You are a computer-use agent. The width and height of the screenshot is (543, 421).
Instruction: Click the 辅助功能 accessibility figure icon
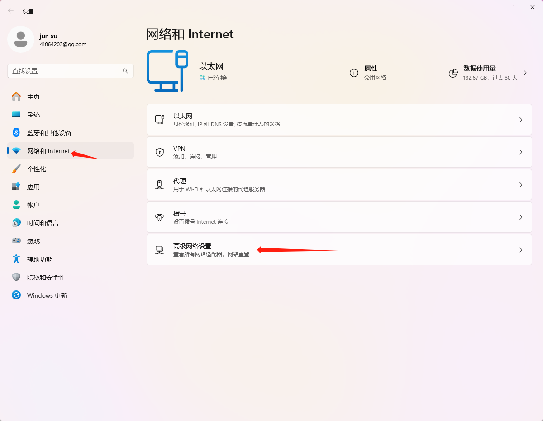pos(16,259)
